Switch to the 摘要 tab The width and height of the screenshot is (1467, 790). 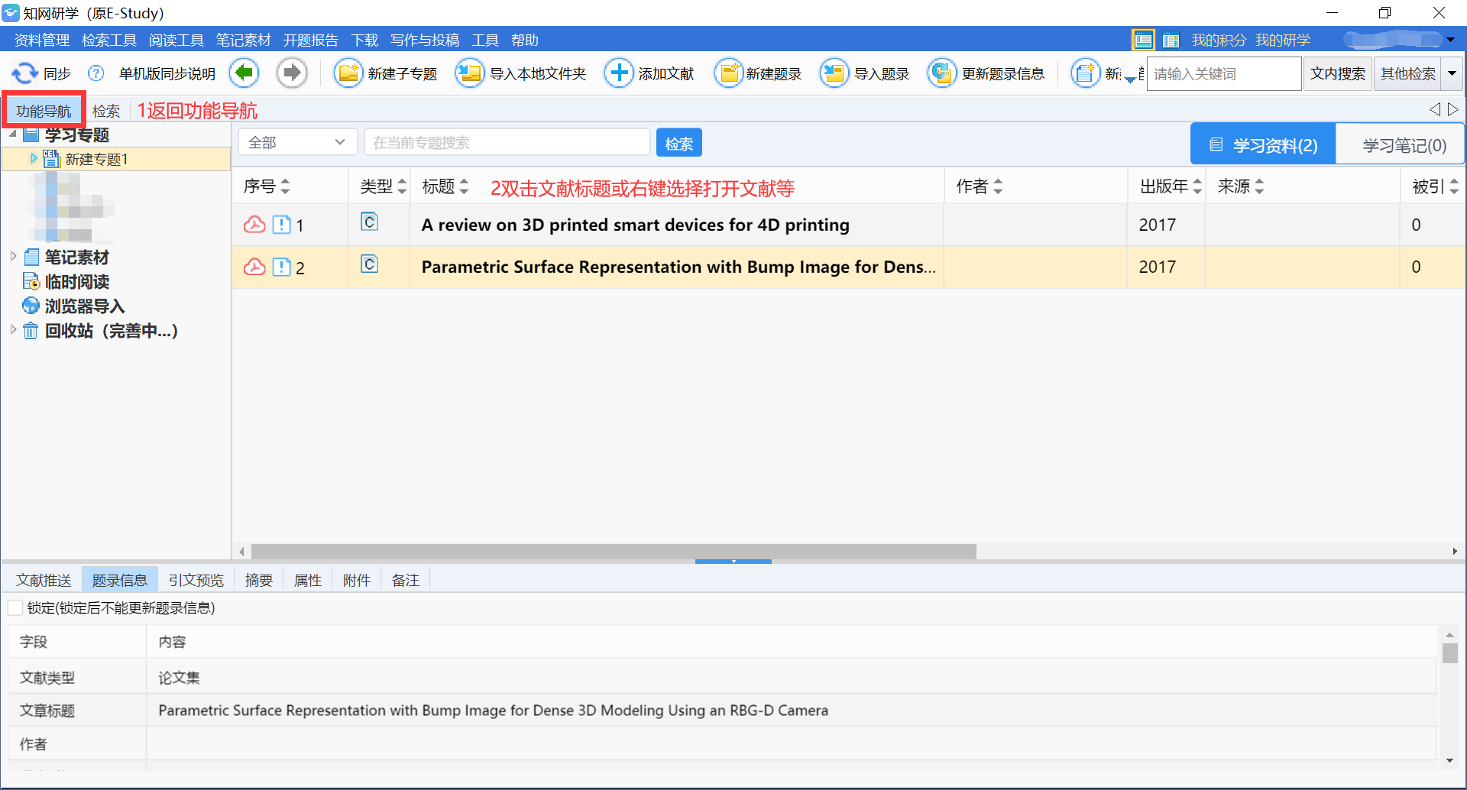click(x=258, y=580)
